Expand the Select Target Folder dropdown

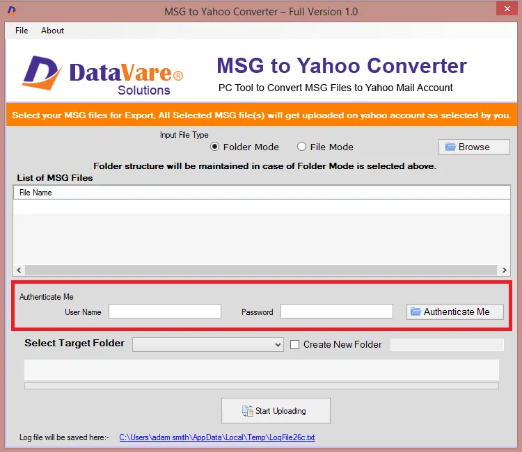coord(207,345)
